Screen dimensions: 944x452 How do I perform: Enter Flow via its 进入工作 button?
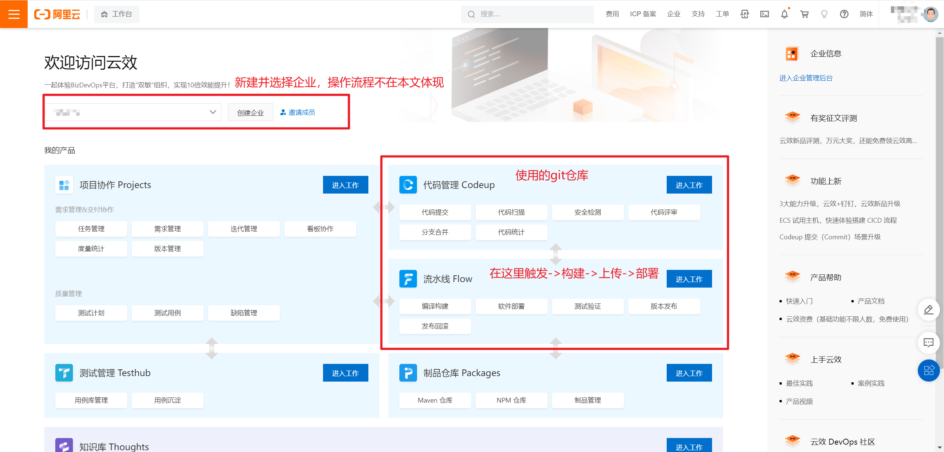click(x=689, y=279)
